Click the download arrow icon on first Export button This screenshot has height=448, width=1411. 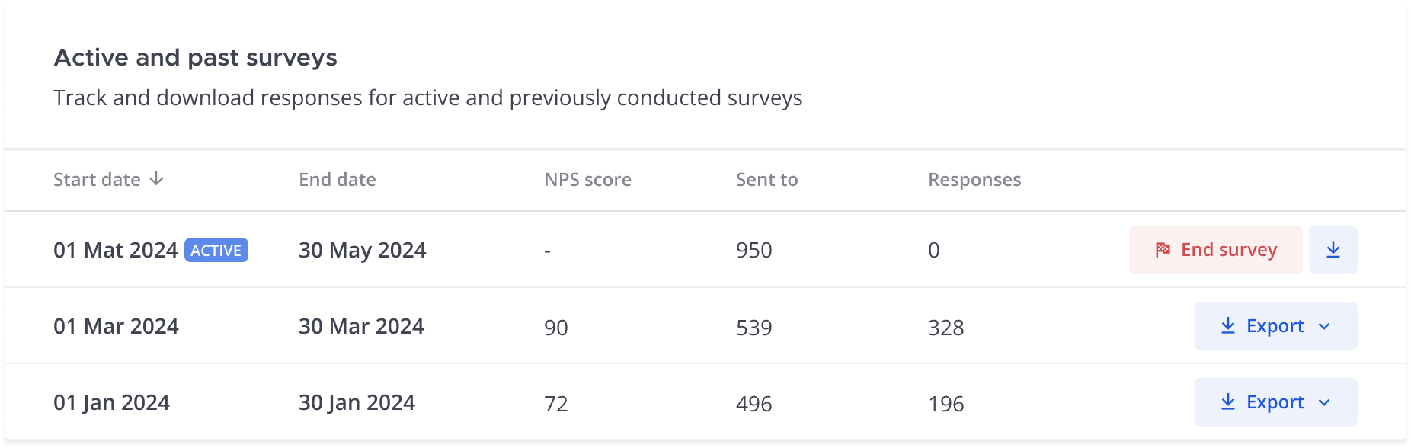click(1229, 325)
